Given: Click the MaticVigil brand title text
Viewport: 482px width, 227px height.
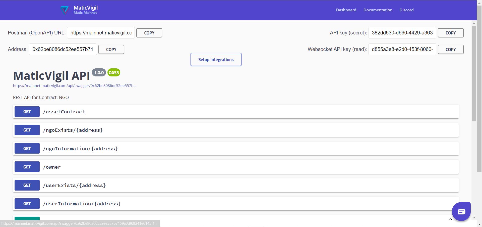Looking at the screenshot, I should [x=86, y=8].
